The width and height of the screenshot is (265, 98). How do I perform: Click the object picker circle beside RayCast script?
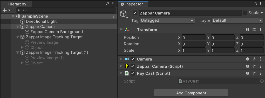pos(262,81)
